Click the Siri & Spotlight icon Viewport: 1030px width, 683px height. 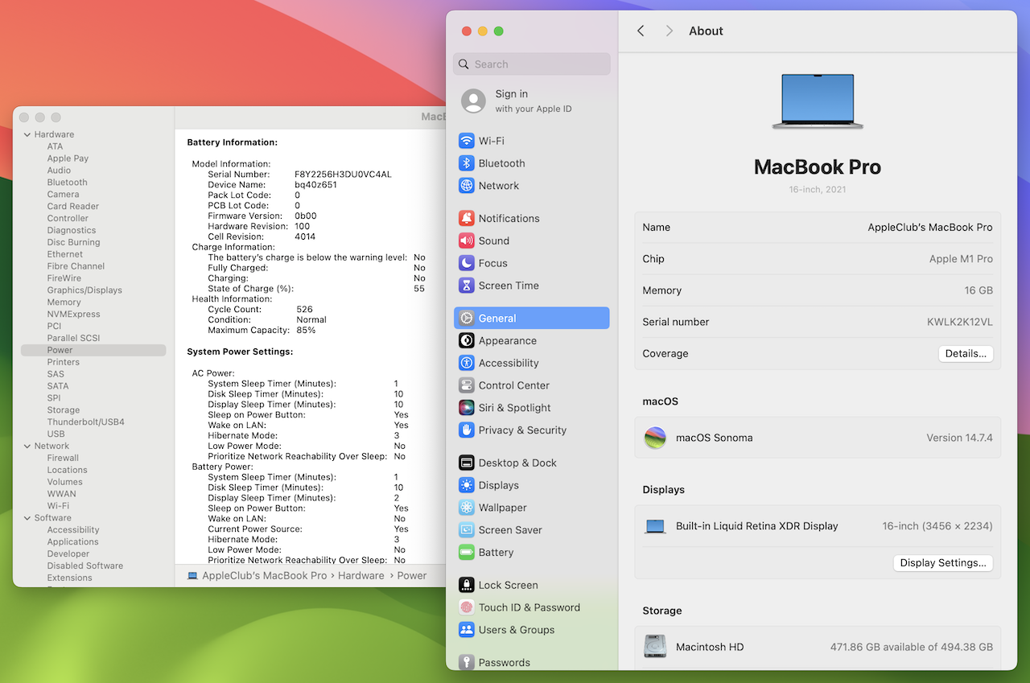467,408
